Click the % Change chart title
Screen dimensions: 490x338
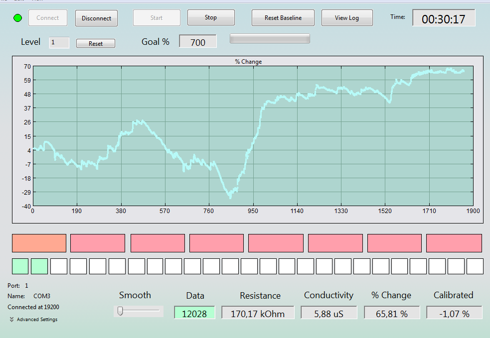click(x=248, y=62)
